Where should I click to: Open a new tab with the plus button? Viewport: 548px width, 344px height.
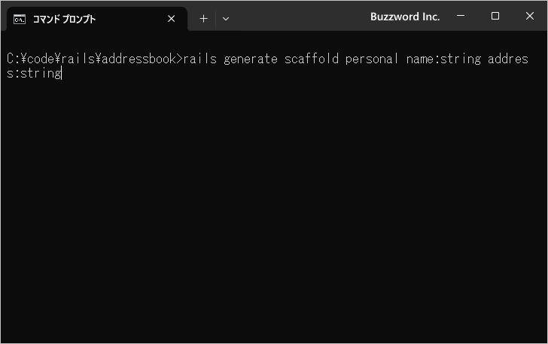click(x=203, y=19)
